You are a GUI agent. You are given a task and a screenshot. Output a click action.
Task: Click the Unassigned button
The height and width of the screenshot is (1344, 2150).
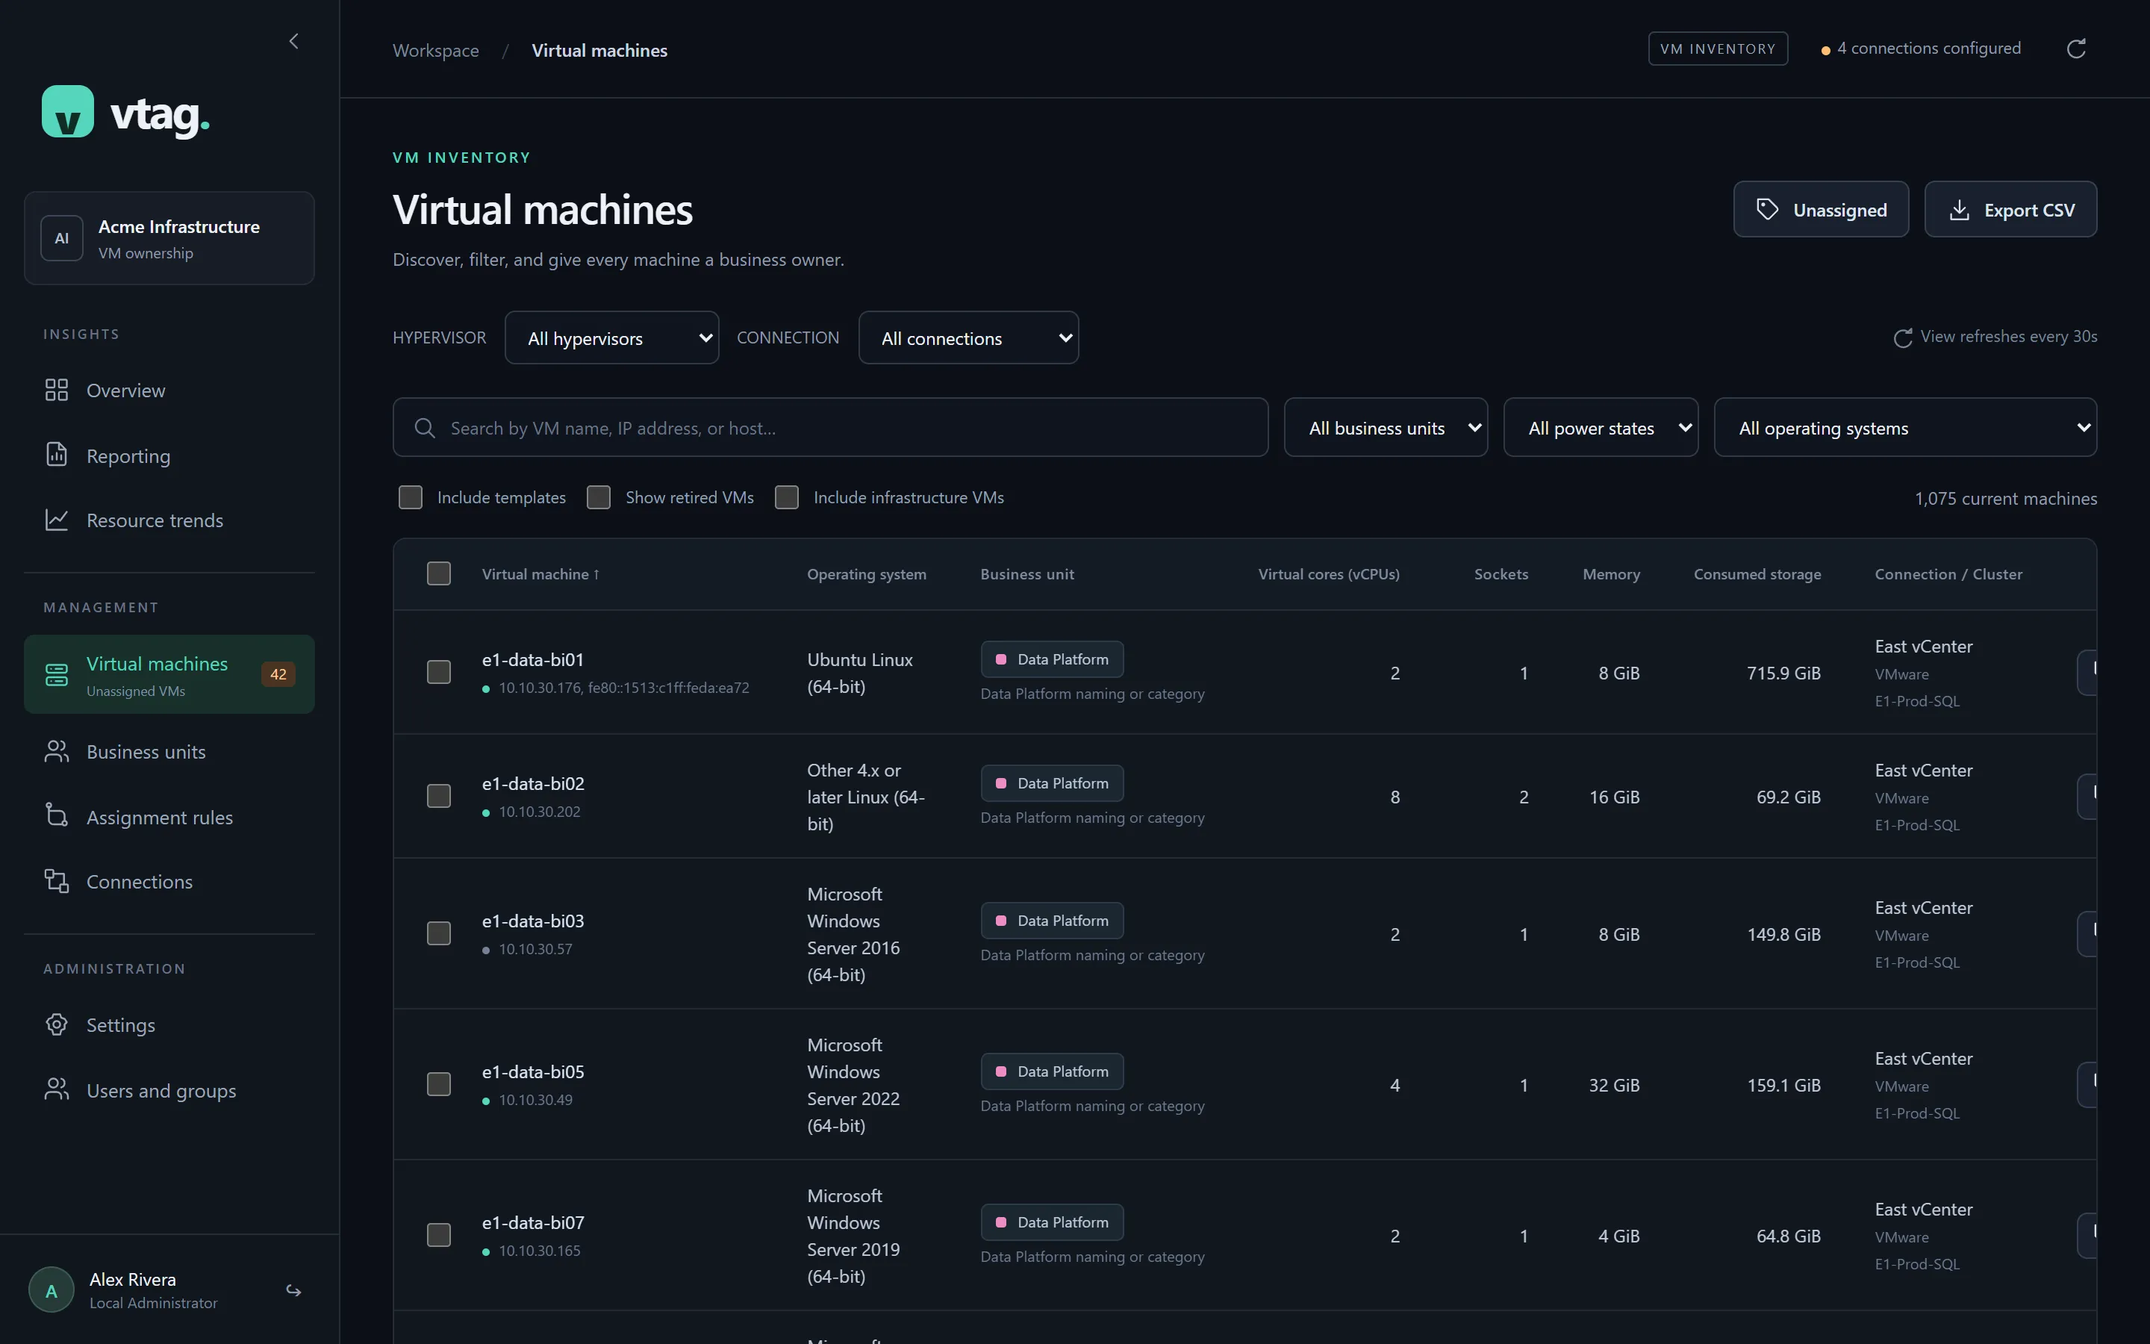pyautogui.click(x=1822, y=210)
